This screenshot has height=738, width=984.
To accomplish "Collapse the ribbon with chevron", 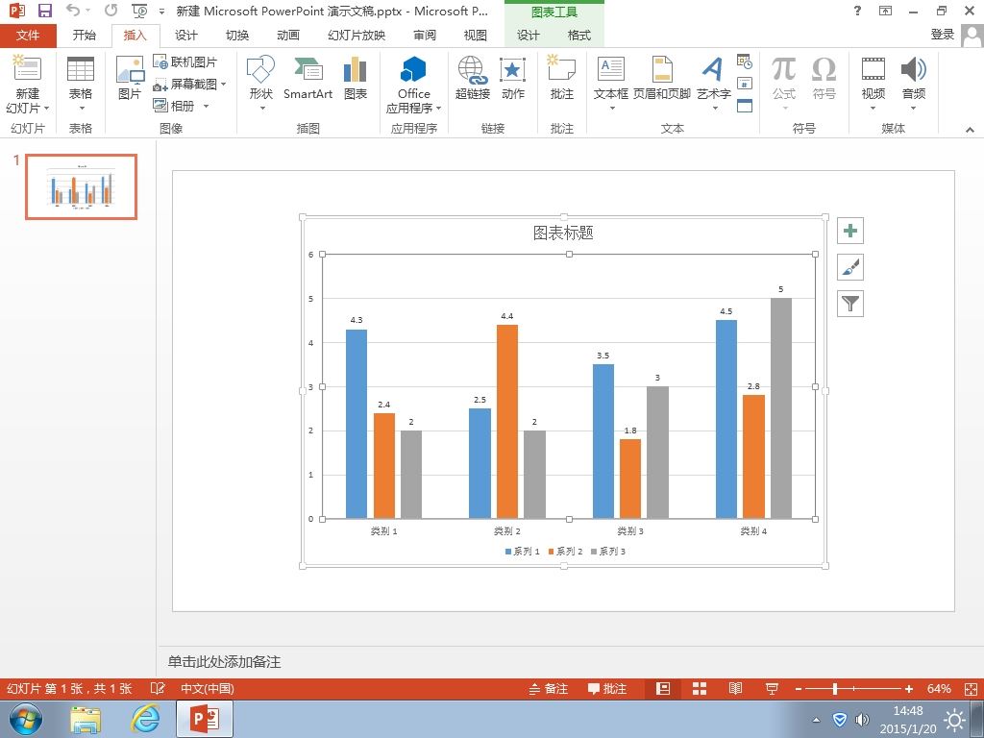I will click(x=970, y=130).
